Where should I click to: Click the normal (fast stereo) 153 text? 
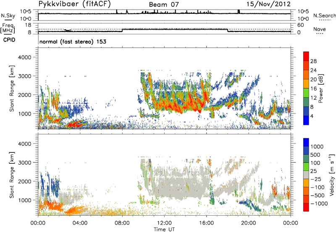(73, 41)
